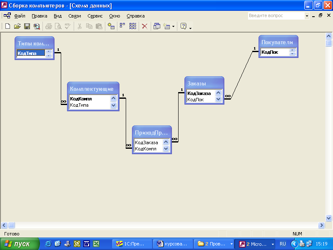The height and width of the screenshot is (250, 333).
Task: Click the printer icon in the system tray
Action: 302,244
